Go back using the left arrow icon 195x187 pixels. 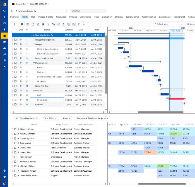[12, 11]
